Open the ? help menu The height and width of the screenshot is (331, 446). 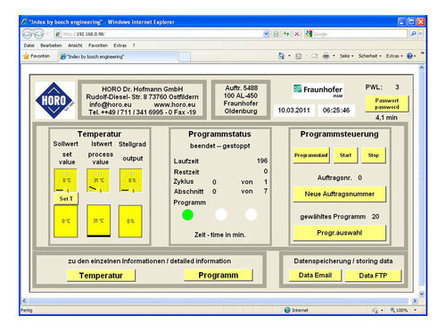tap(134, 46)
